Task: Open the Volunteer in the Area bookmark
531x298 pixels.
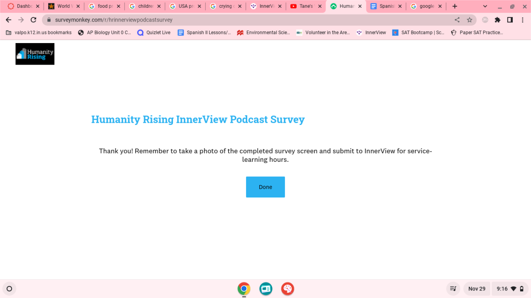Action: click(323, 33)
